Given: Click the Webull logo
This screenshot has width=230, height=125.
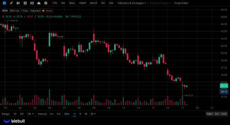Looking at the screenshot, I should tap(14, 121).
